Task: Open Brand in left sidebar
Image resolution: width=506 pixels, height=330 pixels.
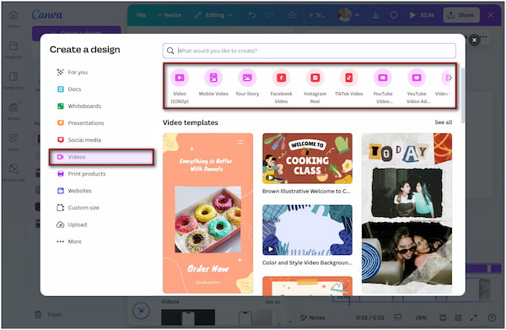Action: coord(13,111)
